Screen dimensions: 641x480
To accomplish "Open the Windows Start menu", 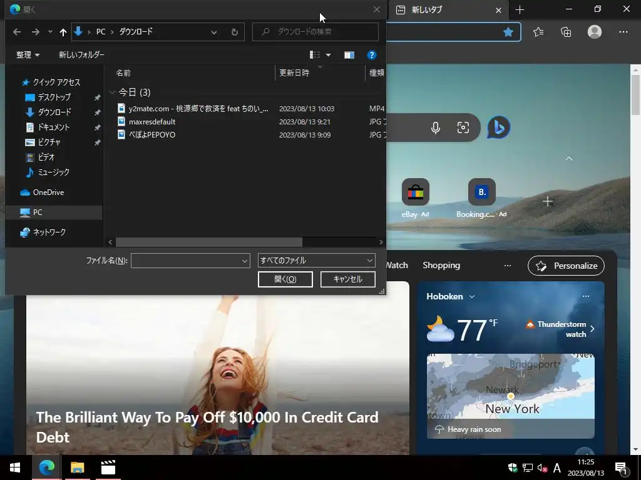I will point(15,467).
